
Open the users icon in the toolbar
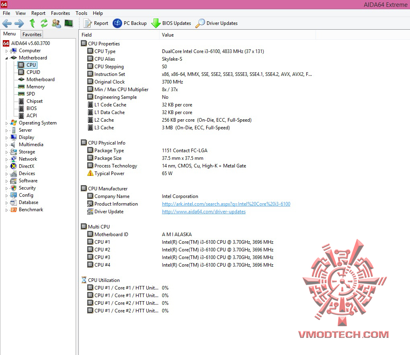tap(56, 23)
